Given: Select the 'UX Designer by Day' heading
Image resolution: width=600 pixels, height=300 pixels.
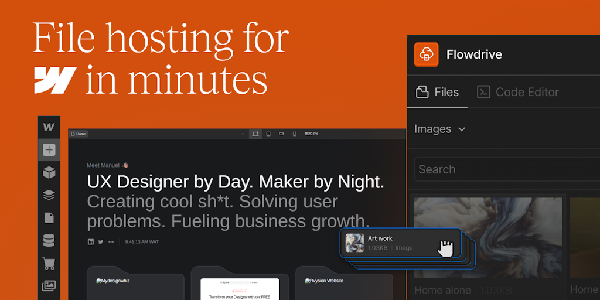Looking at the screenshot, I should [x=236, y=182].
